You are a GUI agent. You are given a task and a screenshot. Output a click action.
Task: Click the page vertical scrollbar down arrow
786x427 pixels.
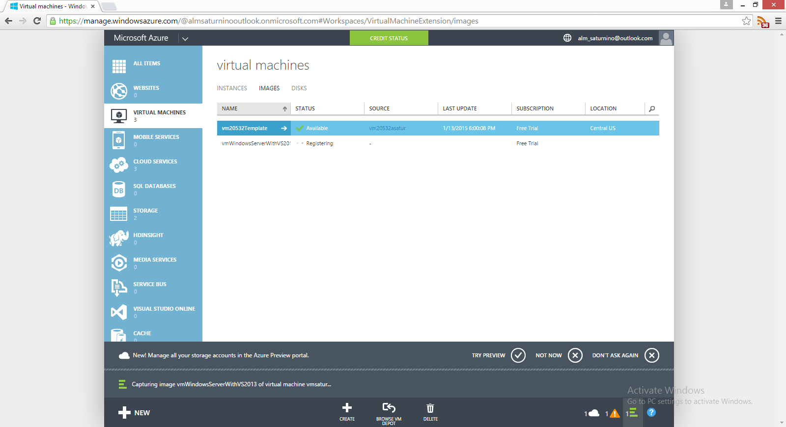(782, 422)
